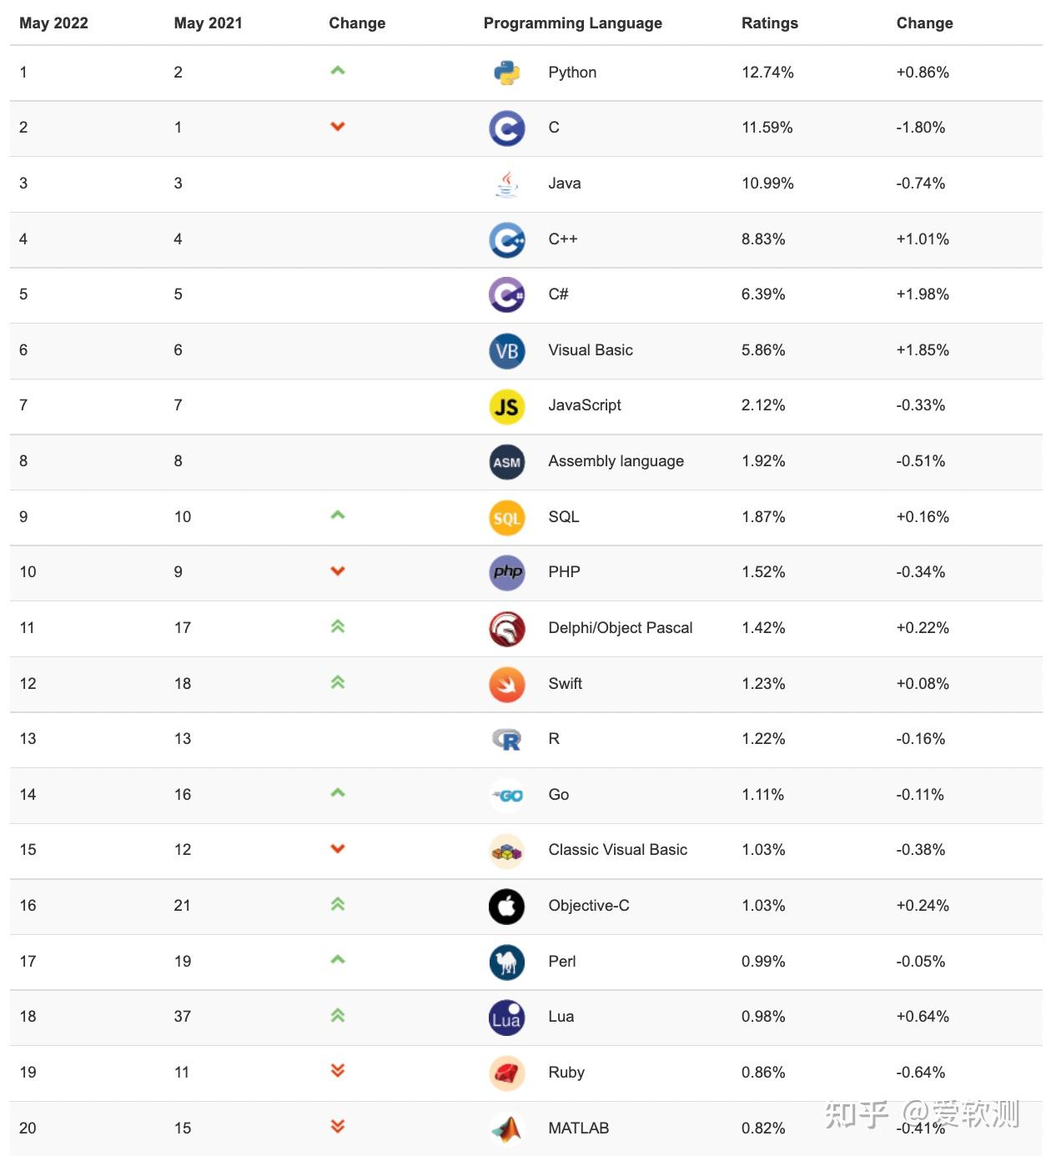The height and width of the screenshot is (1156, 1046).
Task: Click the Classic Visual Basic name
Action: (x=617, y=850)
